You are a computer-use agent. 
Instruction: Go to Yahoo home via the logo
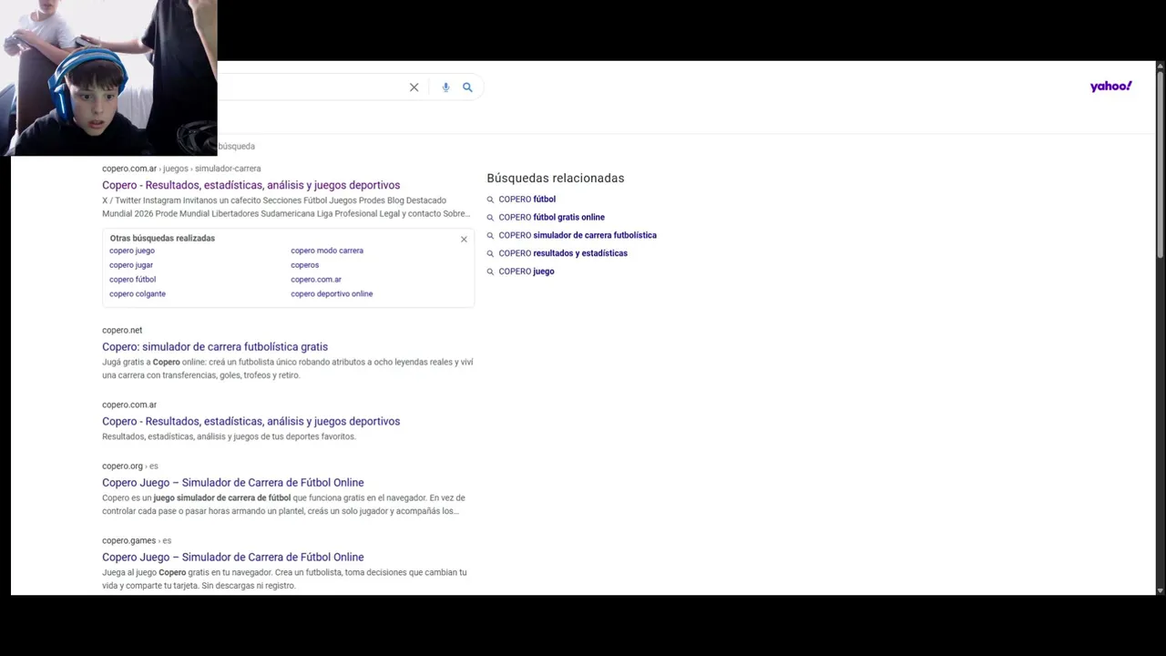(x=1110, y=87)
